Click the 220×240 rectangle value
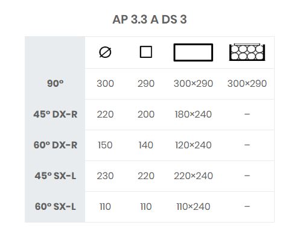This screenshot has width=303, height=231. pyautogui.click(x=193, y=176)
